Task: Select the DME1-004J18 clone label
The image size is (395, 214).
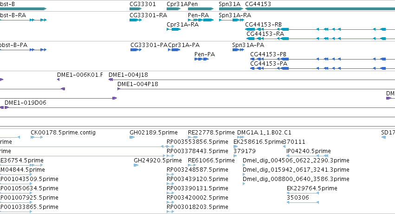Action: pos(128,75)
